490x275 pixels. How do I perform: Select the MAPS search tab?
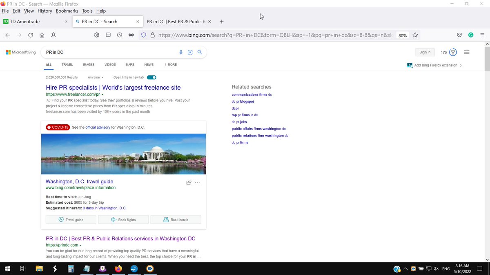pyautogui.click(x=130, y=65)
